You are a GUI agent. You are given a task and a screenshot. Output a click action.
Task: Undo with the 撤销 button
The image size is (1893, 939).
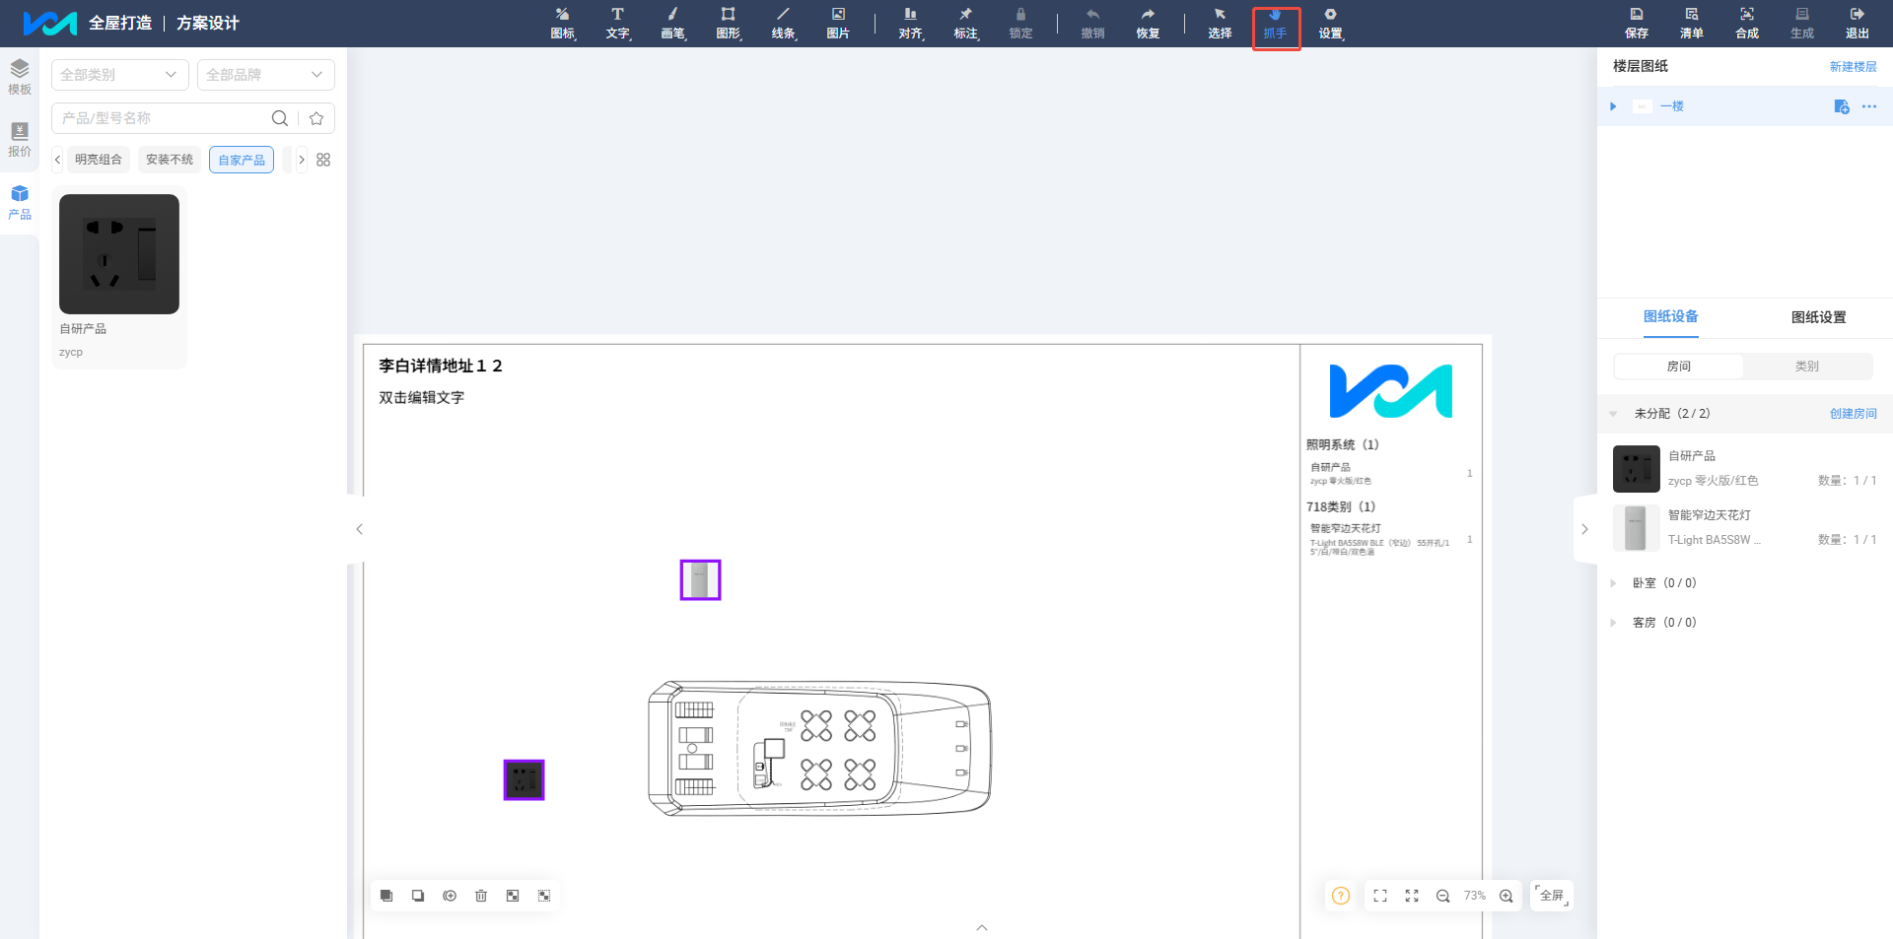click(x=1092, y=24)
